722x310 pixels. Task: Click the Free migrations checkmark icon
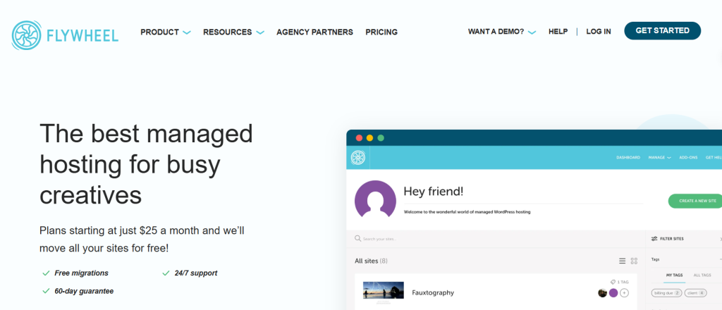tap(46, 273)
